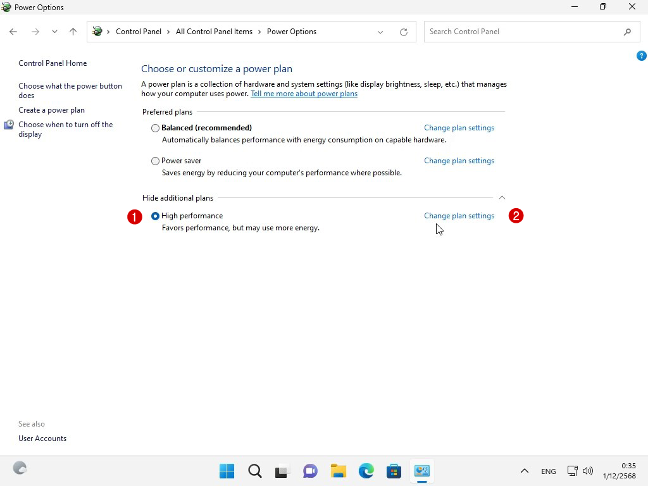Go up one folder level with up arrow
Screen dimensions: 648x486
coord(73,32)
